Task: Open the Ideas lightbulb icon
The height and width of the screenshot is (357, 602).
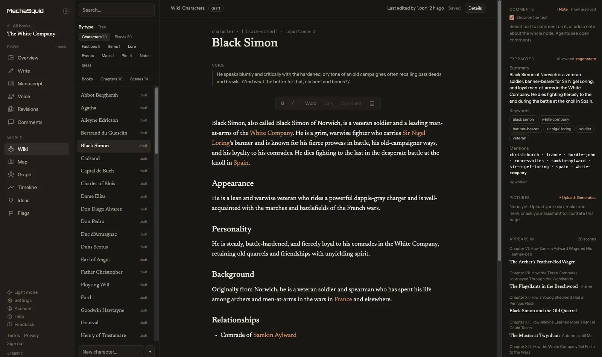Action: click(11, 201)
